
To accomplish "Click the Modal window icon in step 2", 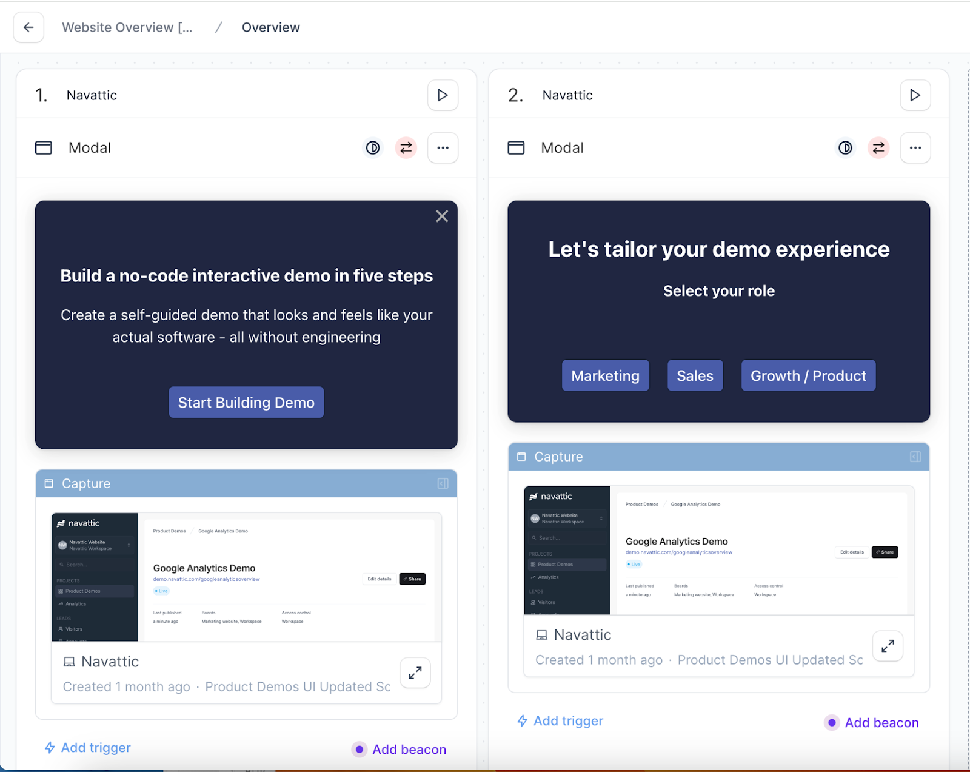I will point(516,148).
